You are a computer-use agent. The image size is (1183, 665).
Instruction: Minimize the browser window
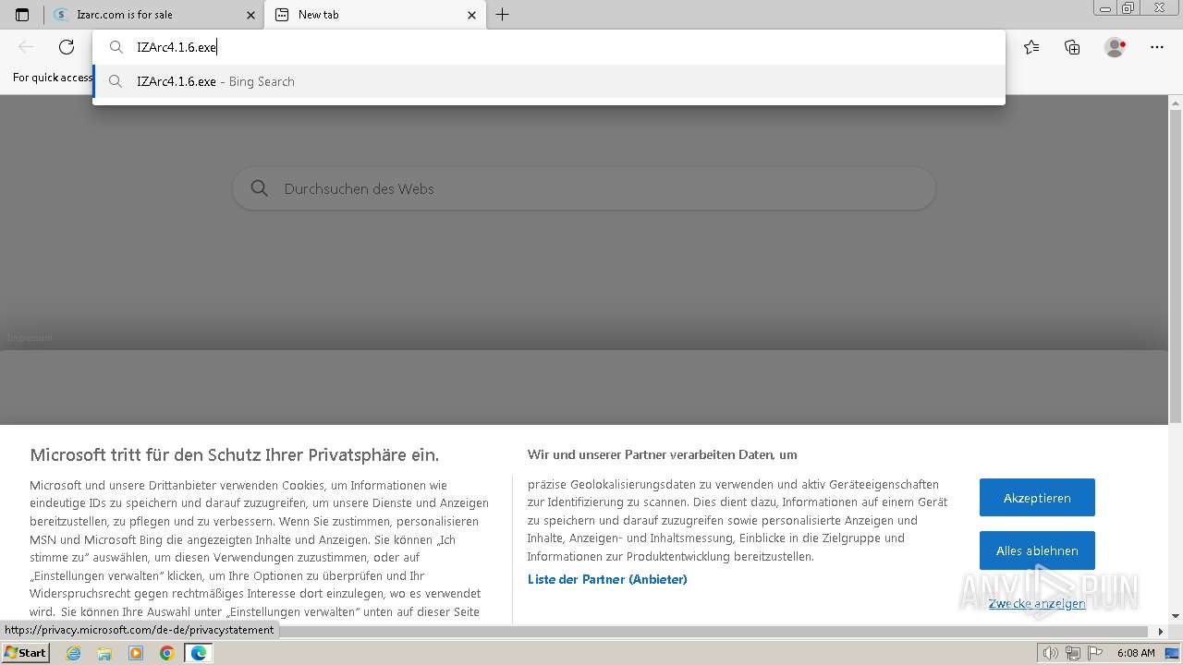1105,8
